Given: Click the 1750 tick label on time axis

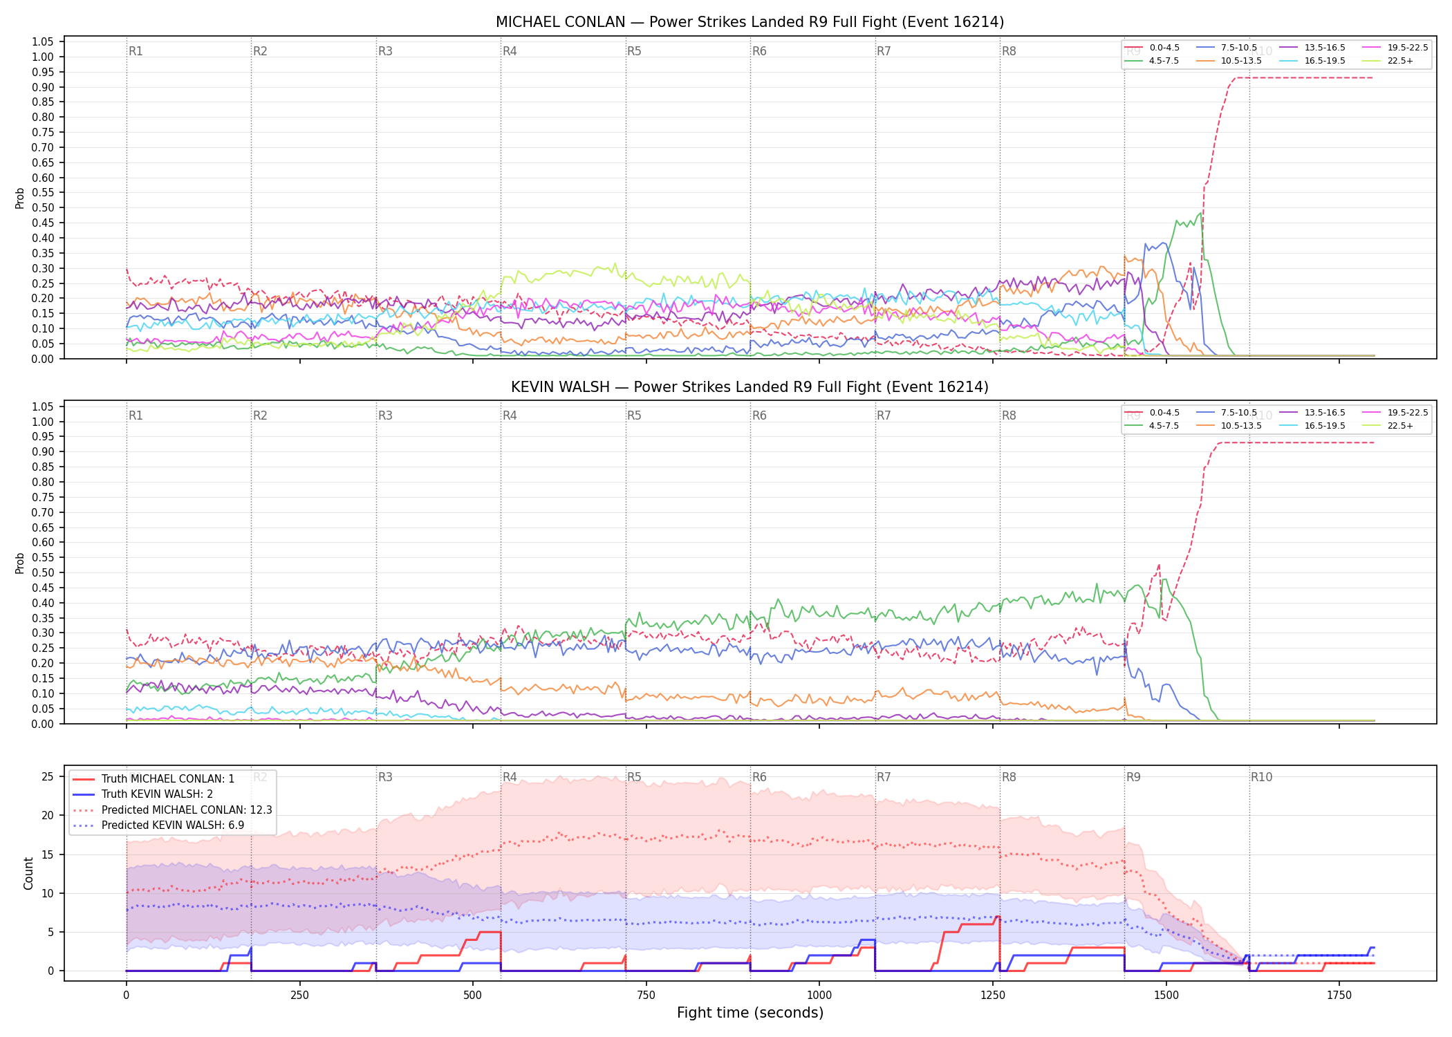Looking at the screenshot, I should 1339,996.
